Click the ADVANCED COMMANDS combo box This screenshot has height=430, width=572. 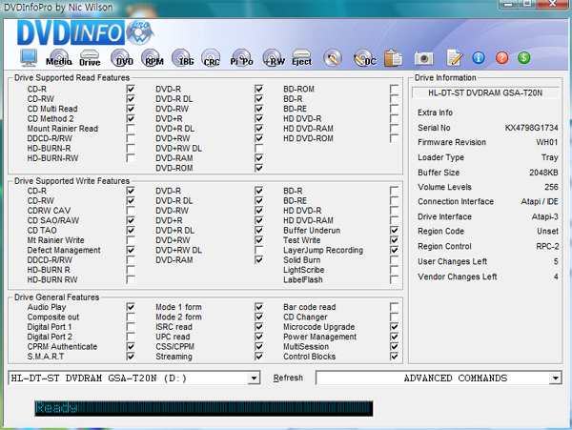point(439,379)
